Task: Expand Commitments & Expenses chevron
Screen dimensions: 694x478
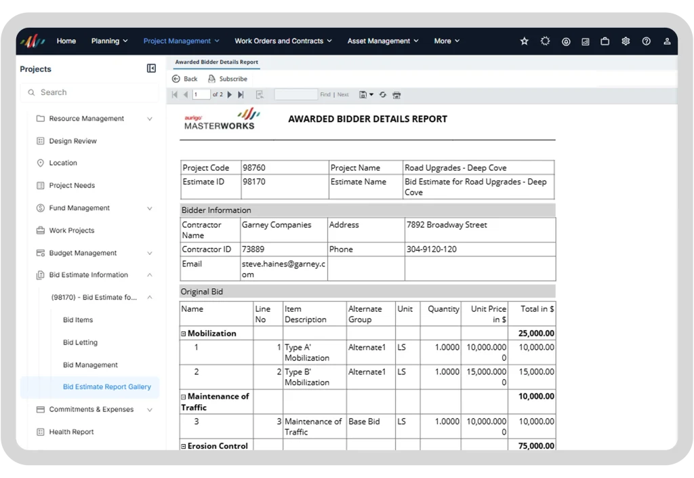Action: [x=150, y=410]
